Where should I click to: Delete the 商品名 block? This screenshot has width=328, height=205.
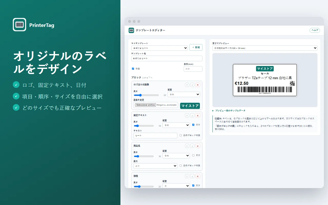198,146
